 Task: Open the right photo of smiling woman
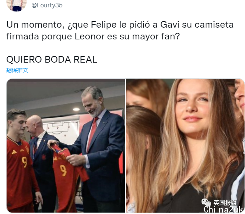[x=185, y=145]
